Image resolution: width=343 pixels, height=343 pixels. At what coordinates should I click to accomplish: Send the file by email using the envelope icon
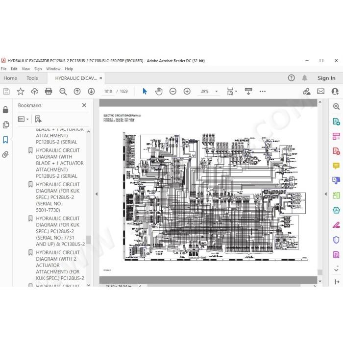(x=320, y=91)
